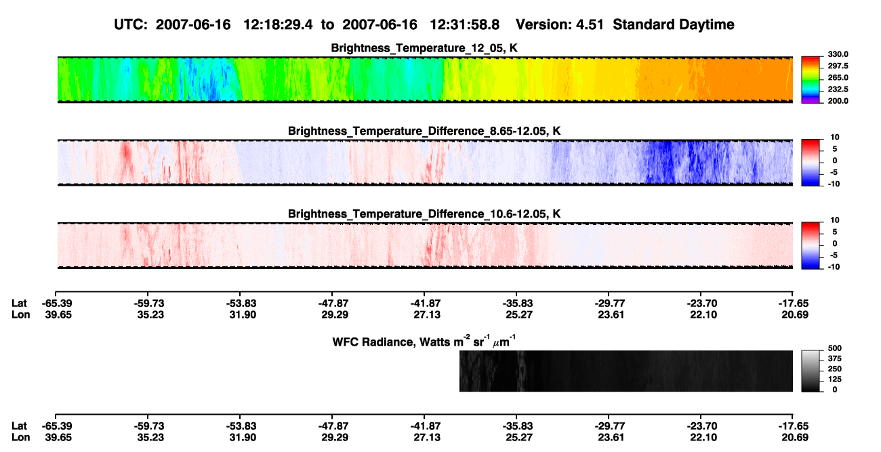Click the 'Version: 4.51' header text
This screenshot has width=881, height=452.
[561, 24]
